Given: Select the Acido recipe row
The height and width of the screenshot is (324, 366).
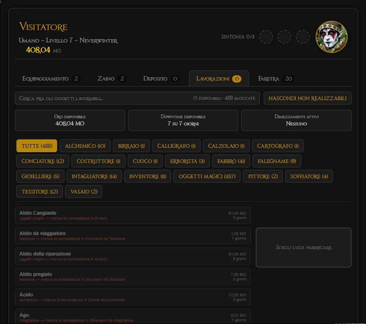Looking at the screenshot, I should [133, 297].
